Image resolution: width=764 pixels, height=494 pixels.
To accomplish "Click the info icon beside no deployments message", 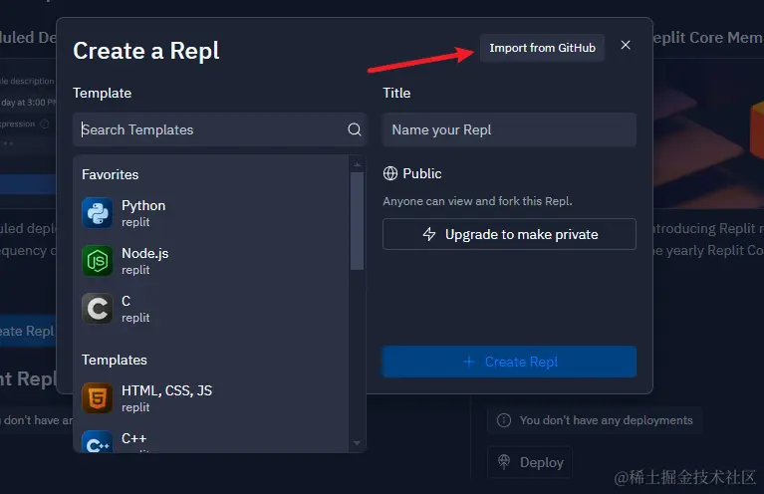I will tap(504, 420).
